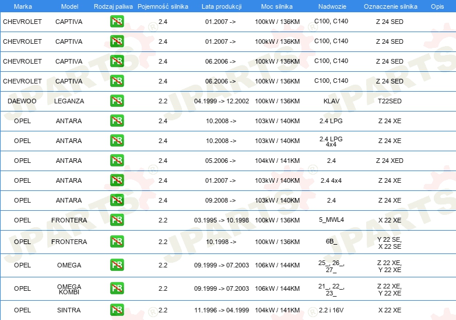Image resolution: width=456 pixels, height=320 pixels.
Task: Click fuel icon in Antara Z 24 XED row
Action: [117, 160]
